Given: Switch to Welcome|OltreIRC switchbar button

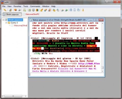Looking at the screenshot, I should click(31, 14).
